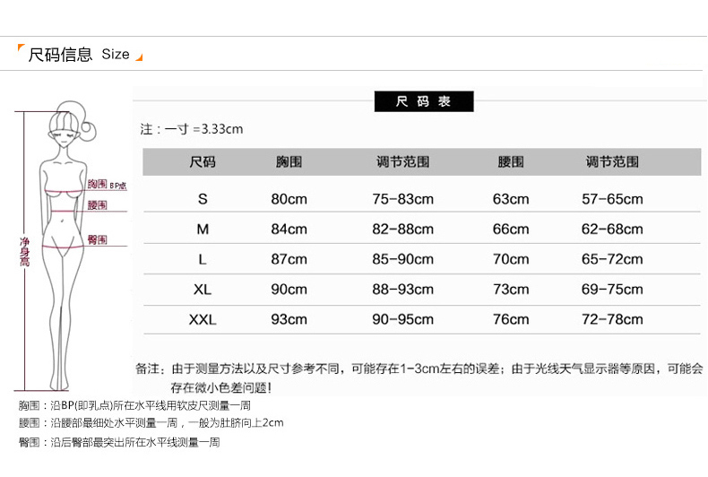The width and height of the screenshot is (708, 477).
Task: Click the 臀围 measurement description at bottom
Action: 119,442
